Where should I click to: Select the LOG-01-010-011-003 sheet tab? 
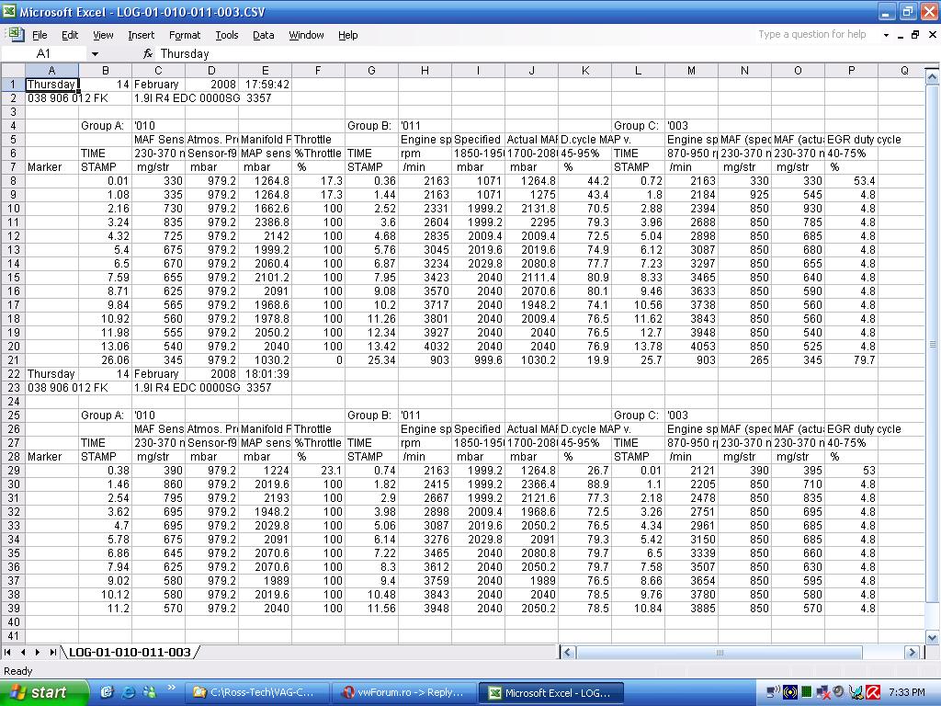coord(130,652)
